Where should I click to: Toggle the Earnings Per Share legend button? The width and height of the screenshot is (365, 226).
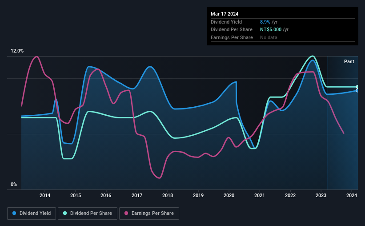tap(149, 214)
